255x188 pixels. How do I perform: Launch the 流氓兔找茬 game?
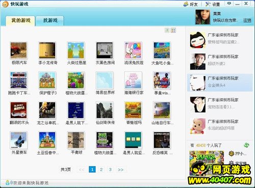coord(133,51)
